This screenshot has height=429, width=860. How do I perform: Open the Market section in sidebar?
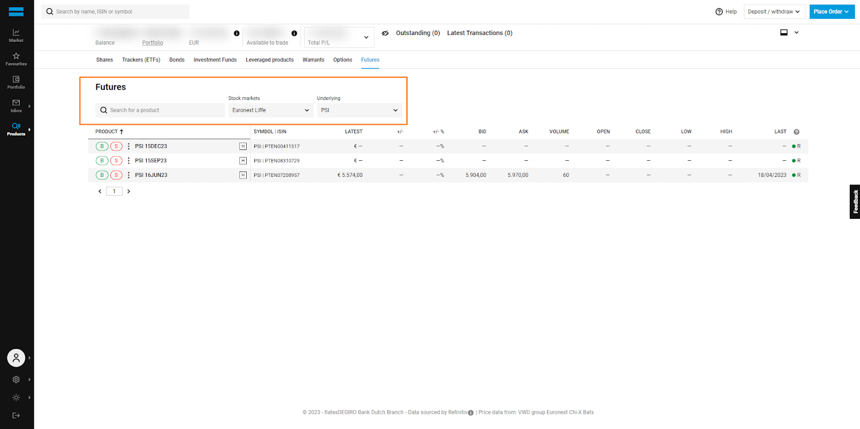(x=16, y=35)
